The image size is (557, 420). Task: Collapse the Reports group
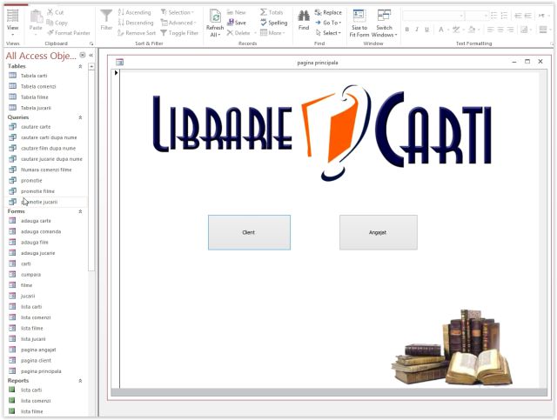pyautogui.click(x=80, y=381)
